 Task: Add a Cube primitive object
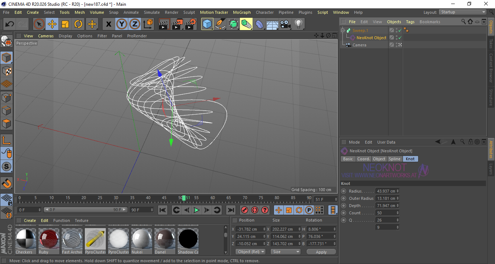click(x=207, y=24)
